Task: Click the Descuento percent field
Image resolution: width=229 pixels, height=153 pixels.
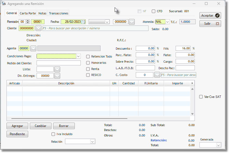Action: (x=145, y=48)
